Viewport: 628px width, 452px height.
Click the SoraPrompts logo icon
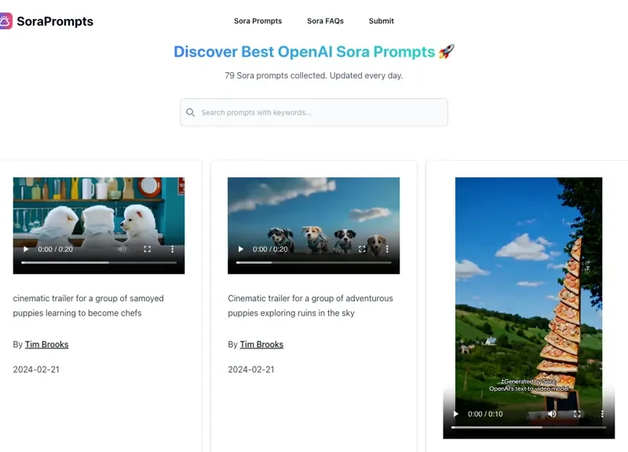[5, 21]
